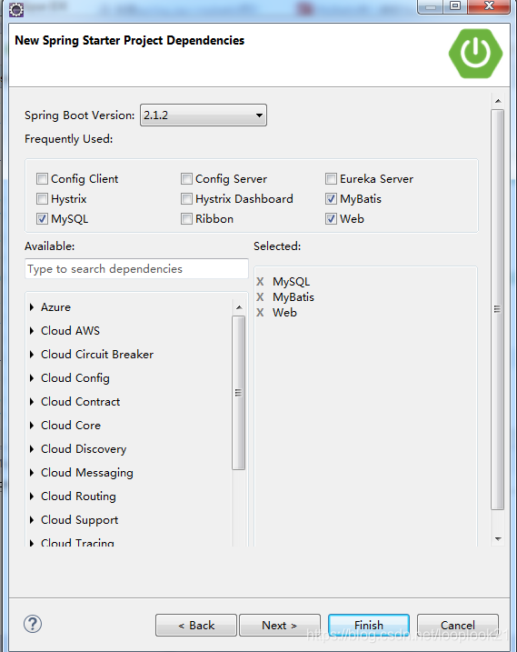Go to previous page with Back button

(196, 625)
